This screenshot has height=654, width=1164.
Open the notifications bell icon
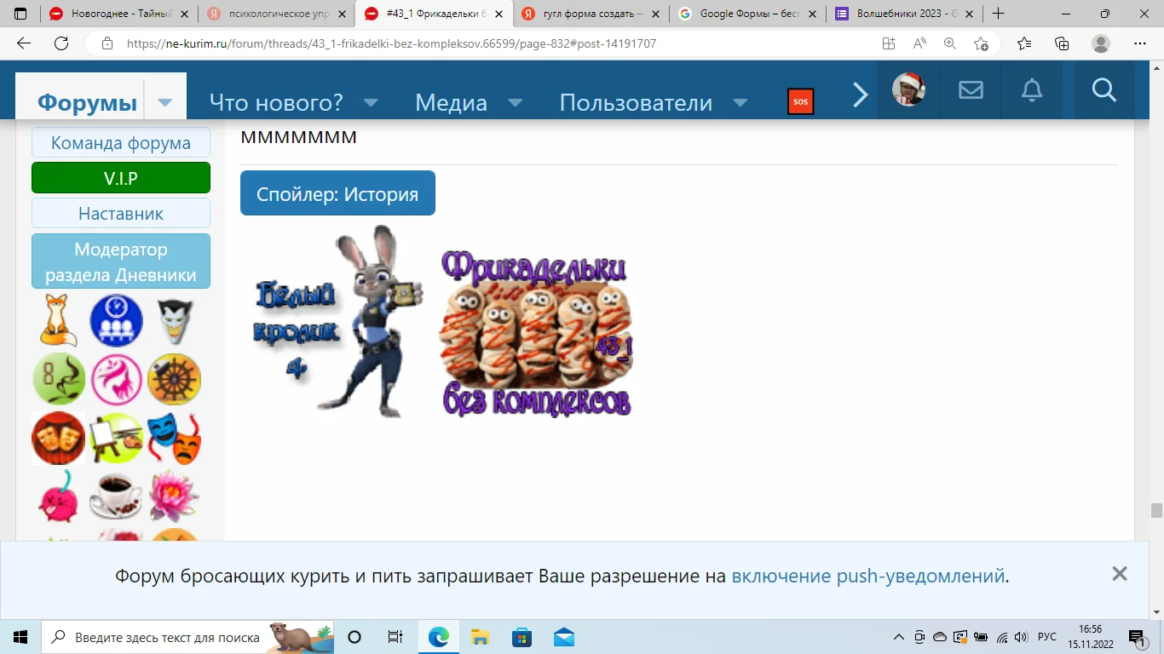point(1032,89)
